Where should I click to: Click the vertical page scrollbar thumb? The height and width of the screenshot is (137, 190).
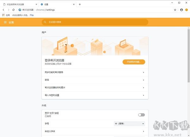tap(189, 56)
